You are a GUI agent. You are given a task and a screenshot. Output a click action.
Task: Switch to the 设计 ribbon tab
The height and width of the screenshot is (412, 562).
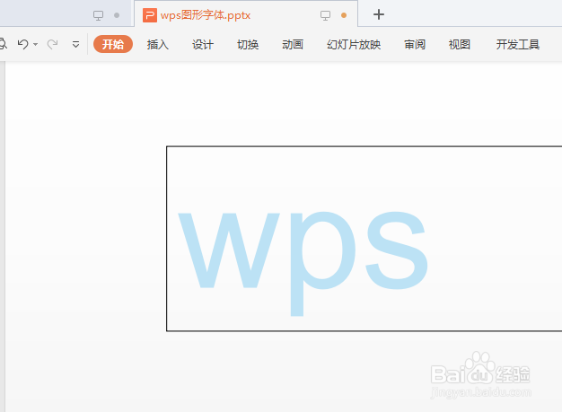click(x=203, y=44)
